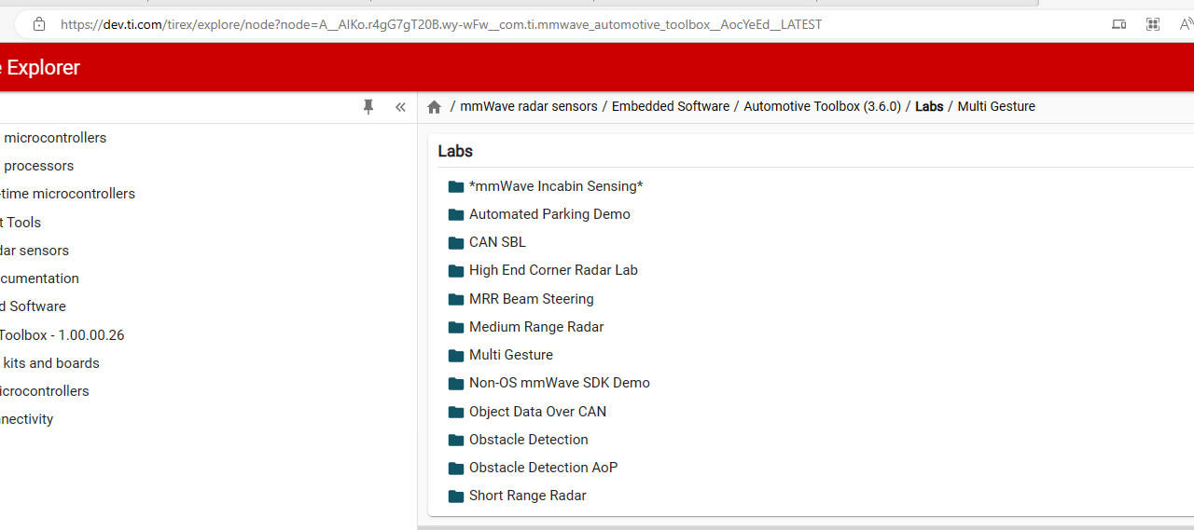1194x530 pixels.
Task: Open the Multi Gesture lab entry
Action: [x=511, y=355]
